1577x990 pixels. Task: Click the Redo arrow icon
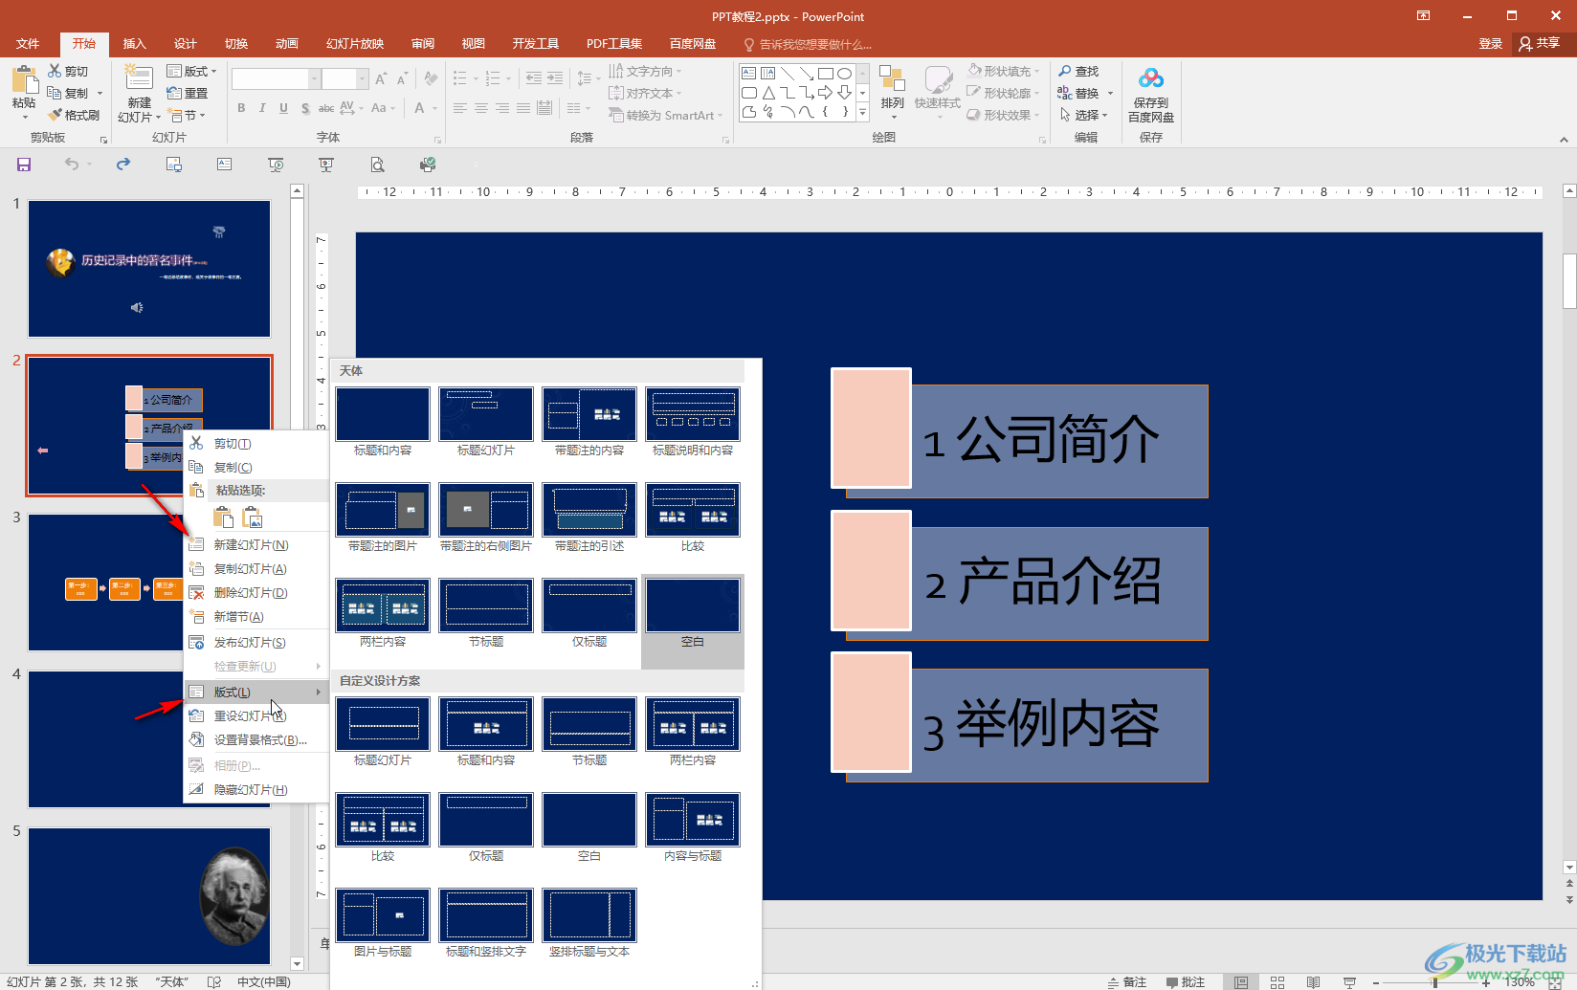123,165
